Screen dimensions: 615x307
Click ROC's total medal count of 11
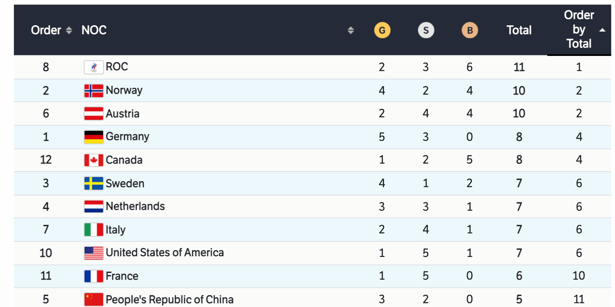click(519, 67)
